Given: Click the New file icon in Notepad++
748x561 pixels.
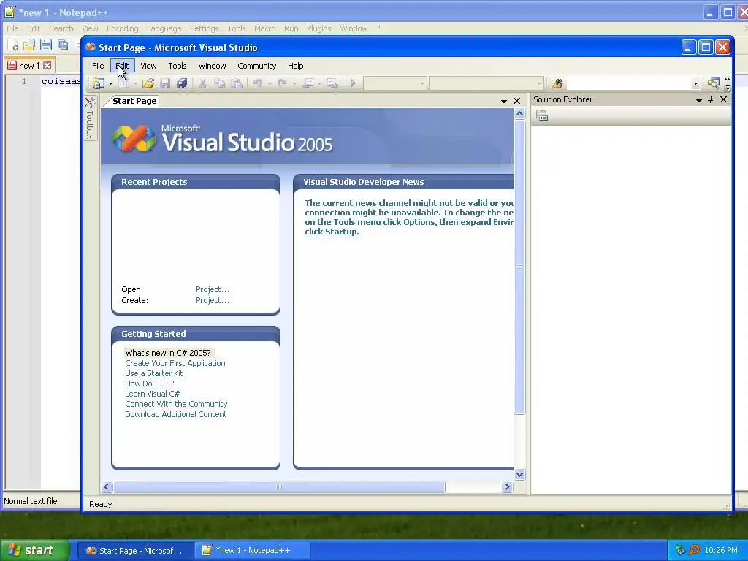Looking at the screenshot, I should 12,45.
